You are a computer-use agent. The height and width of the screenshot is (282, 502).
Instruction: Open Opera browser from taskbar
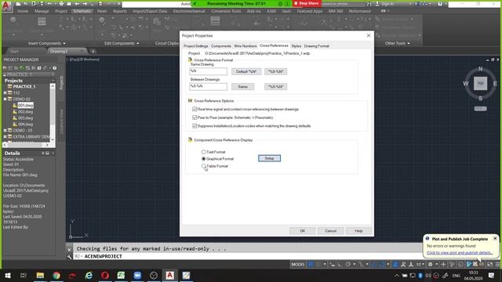pos(105,275)
